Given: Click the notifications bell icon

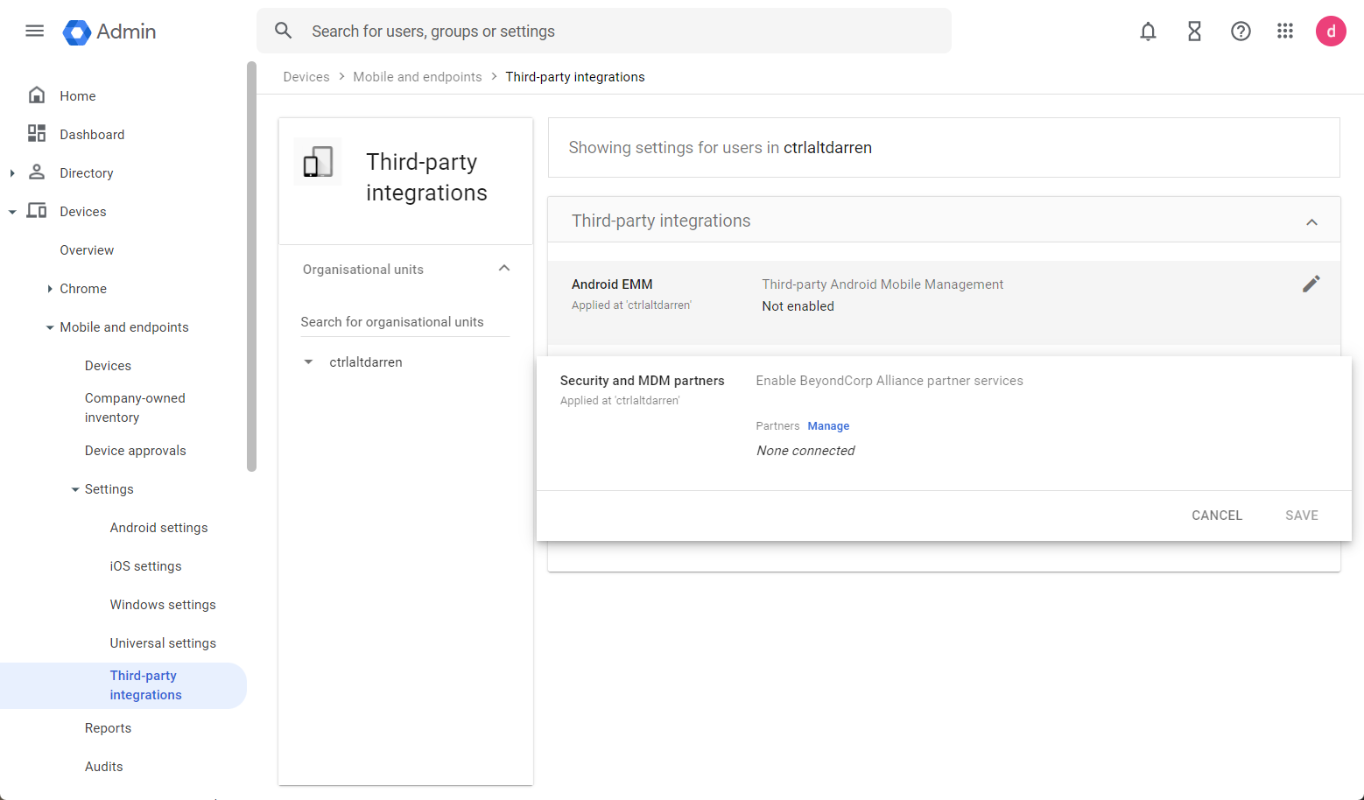Looking at the screenshot, I should coord(1148,32).
